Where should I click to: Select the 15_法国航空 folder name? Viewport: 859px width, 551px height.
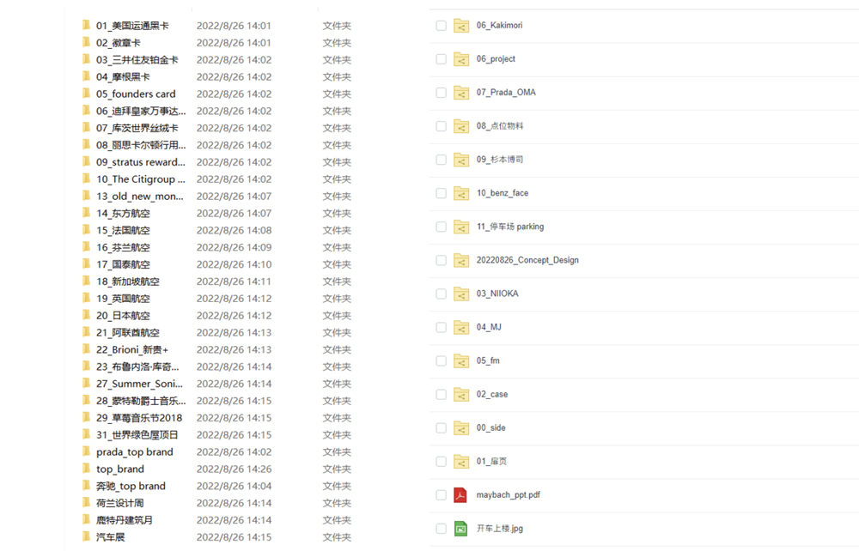[123, 230]
